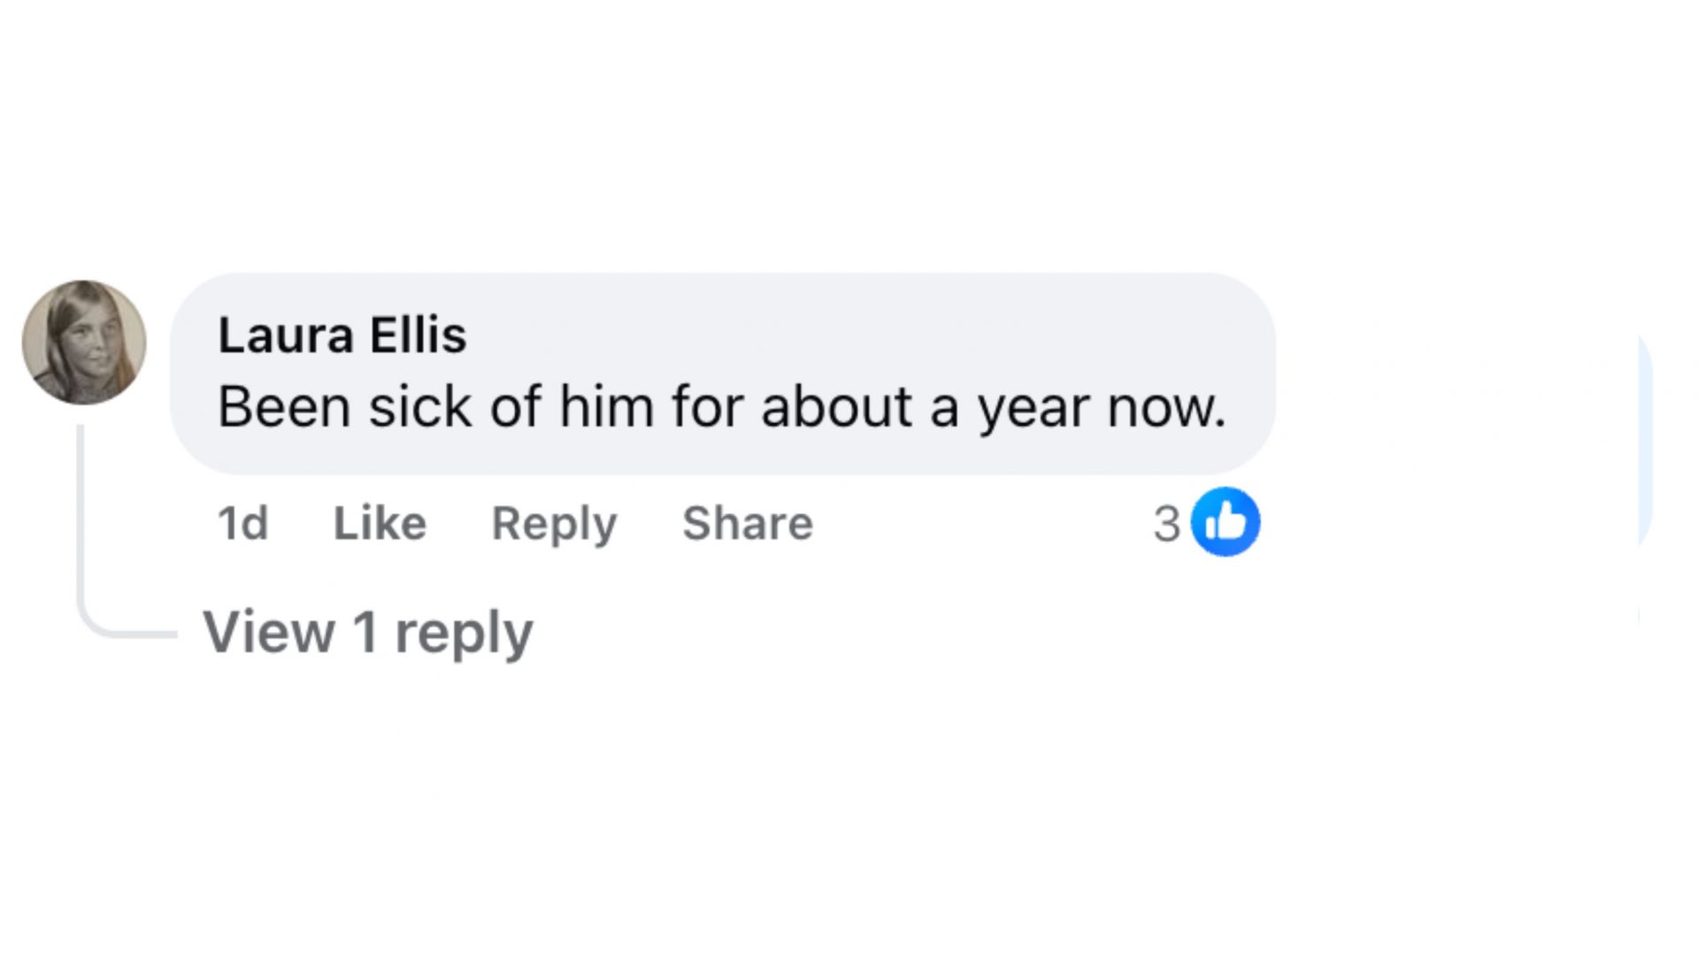
Task: Like Laura Ellis's comment
Action: (x=380, y=523)
